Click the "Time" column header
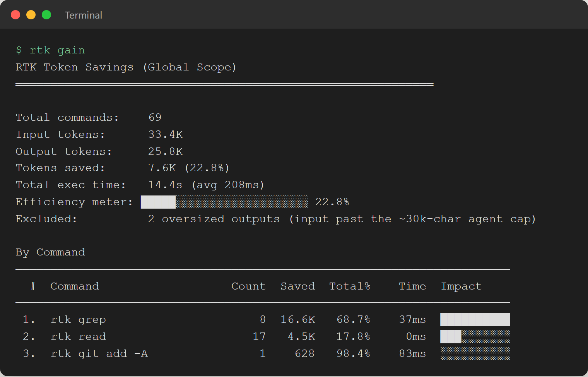588x377 pixels. tap(412, 286)
